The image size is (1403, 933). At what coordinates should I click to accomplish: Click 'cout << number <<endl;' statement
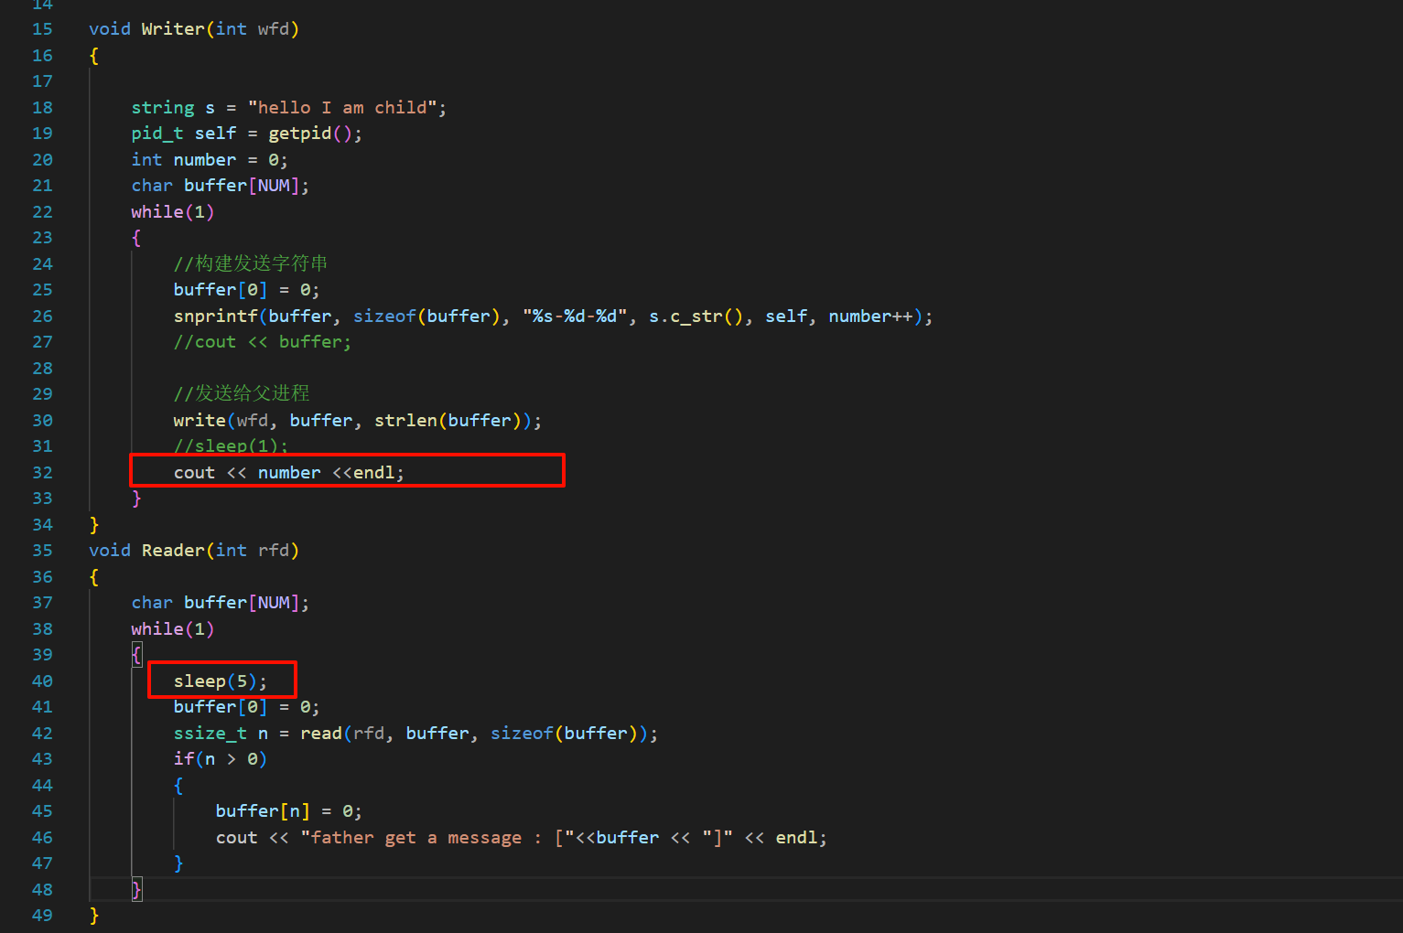click(x=289, y=473)
